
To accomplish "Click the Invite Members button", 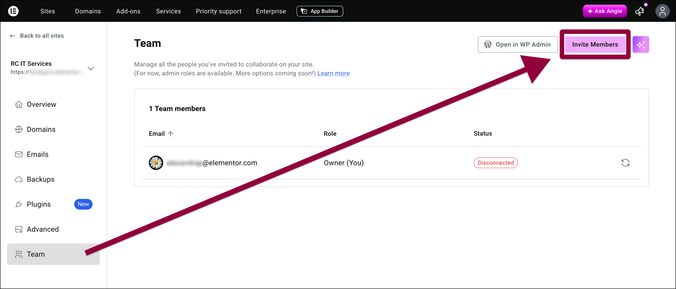I will tap(595, 44).
